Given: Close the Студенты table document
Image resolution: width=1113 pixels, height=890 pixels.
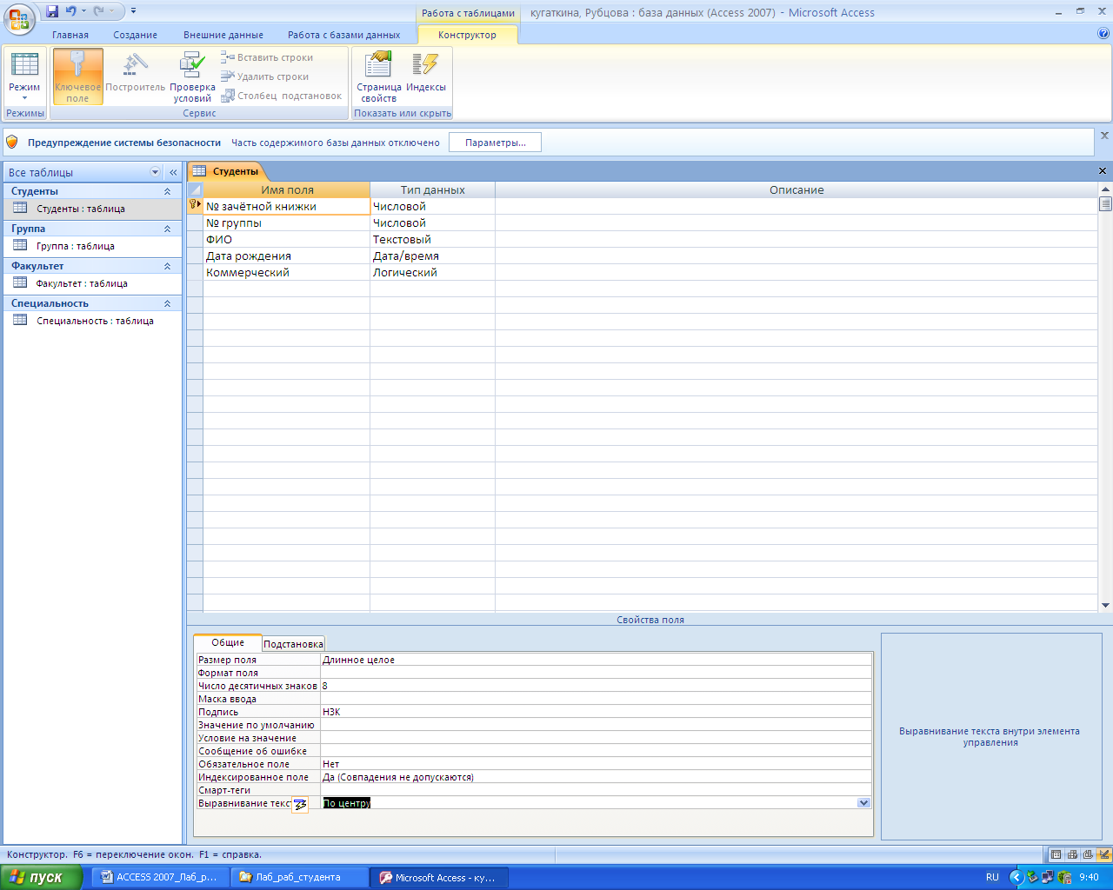Looking at the screenshot, I should tap(1103, 171).
